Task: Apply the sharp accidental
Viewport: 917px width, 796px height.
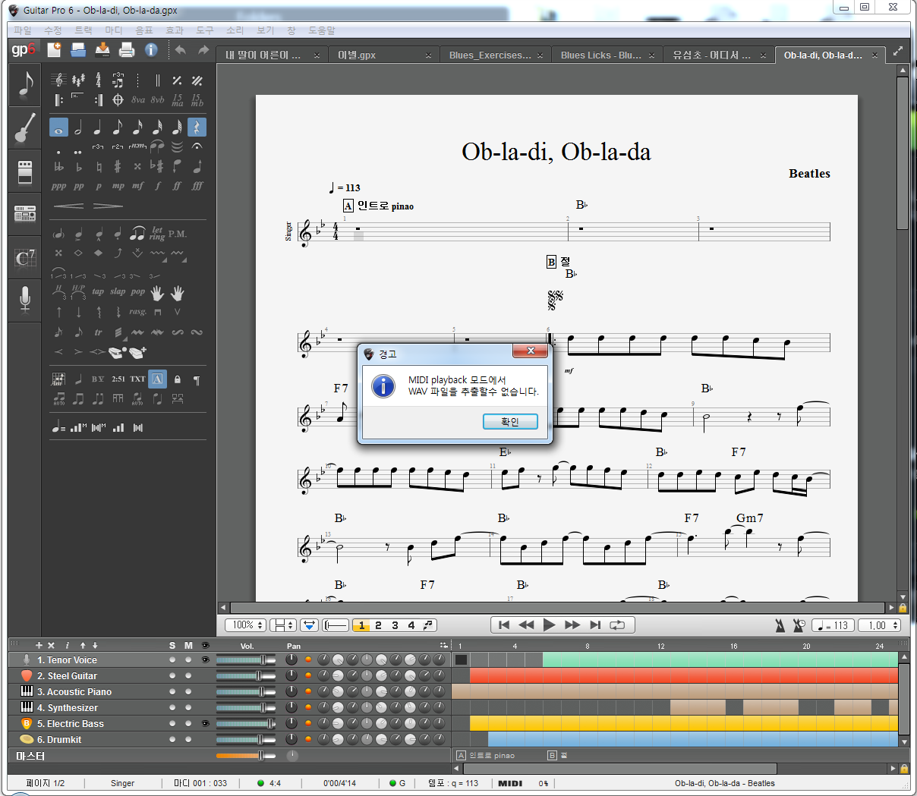Action: 118,166
